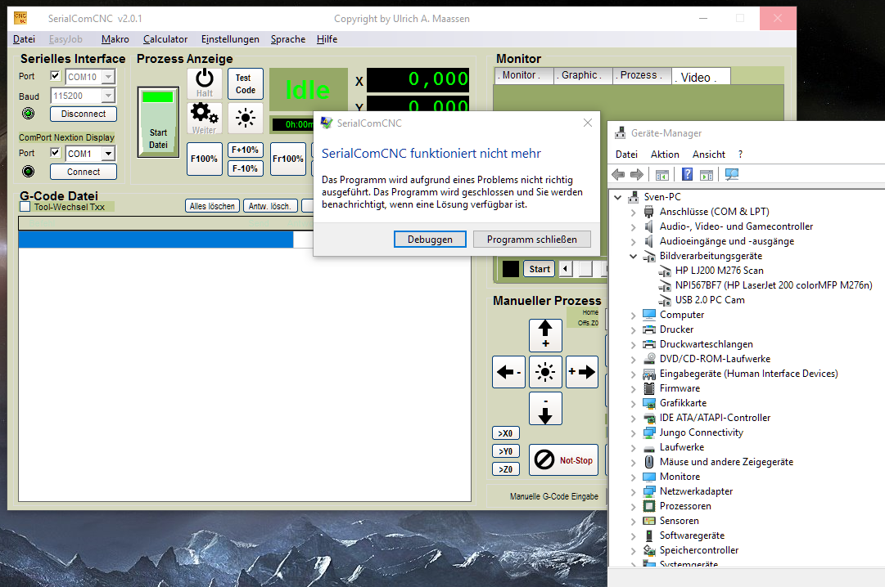Open the Sprache menu
This screenshot has height=587, width=885.
pyautogui.click(x=288, y=39)
